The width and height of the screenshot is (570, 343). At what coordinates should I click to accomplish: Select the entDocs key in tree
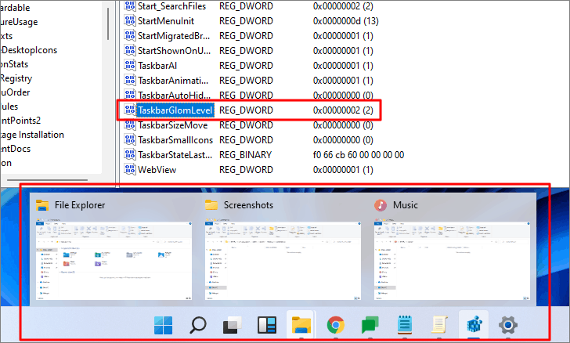pos(16,149)
